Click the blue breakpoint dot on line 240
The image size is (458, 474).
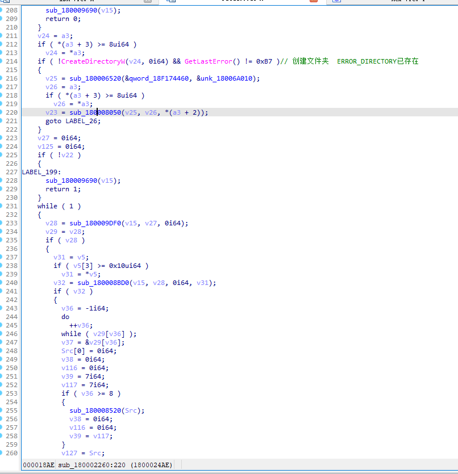point(1,282)
